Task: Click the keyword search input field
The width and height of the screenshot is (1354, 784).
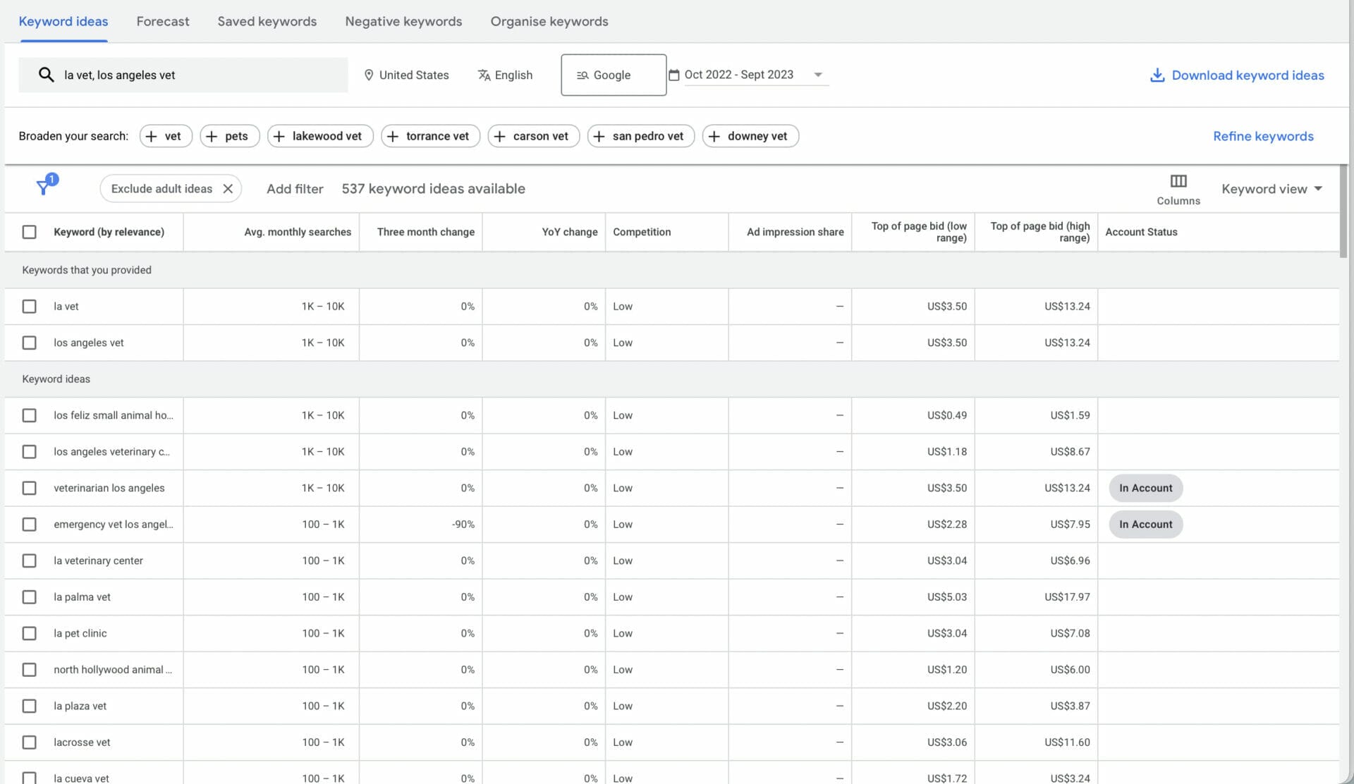Action: pos(197,75)
